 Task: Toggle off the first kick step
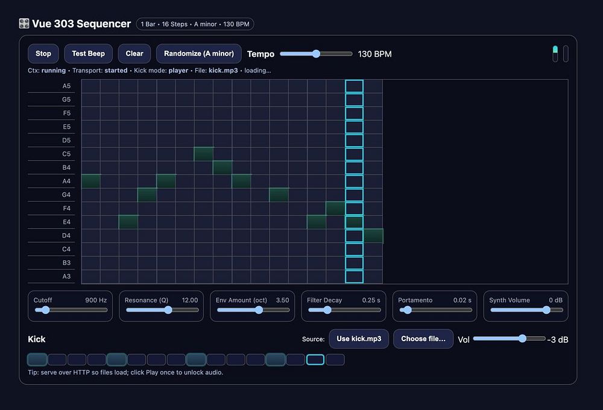click(37, 360)
